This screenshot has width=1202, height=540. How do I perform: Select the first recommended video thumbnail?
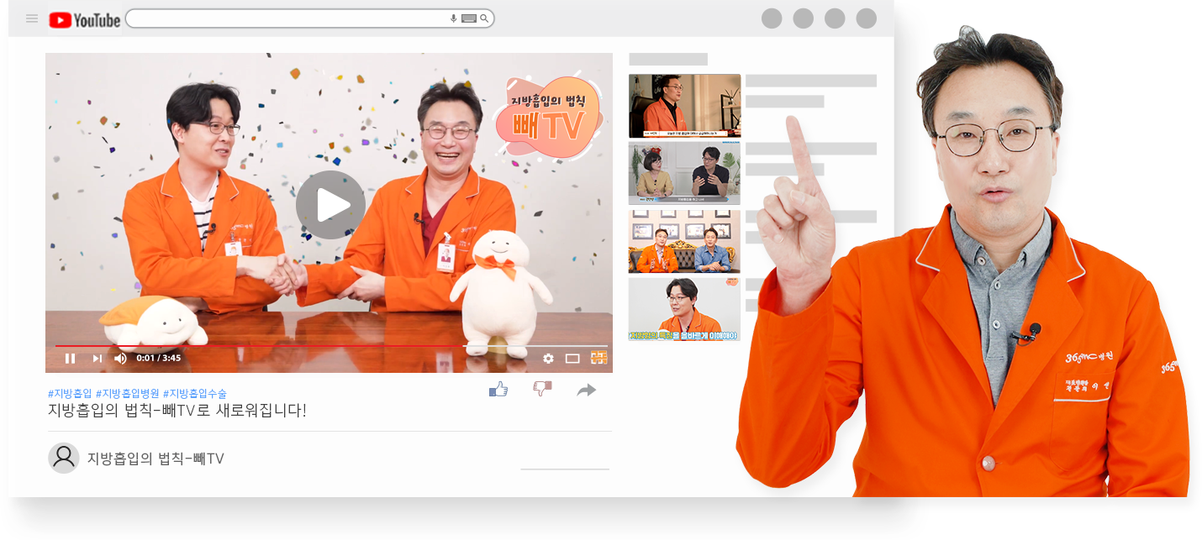click(x=684, y=106)
